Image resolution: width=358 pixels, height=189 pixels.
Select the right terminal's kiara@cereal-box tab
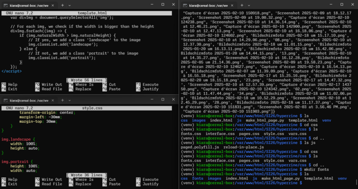click(x=208, y=5)
